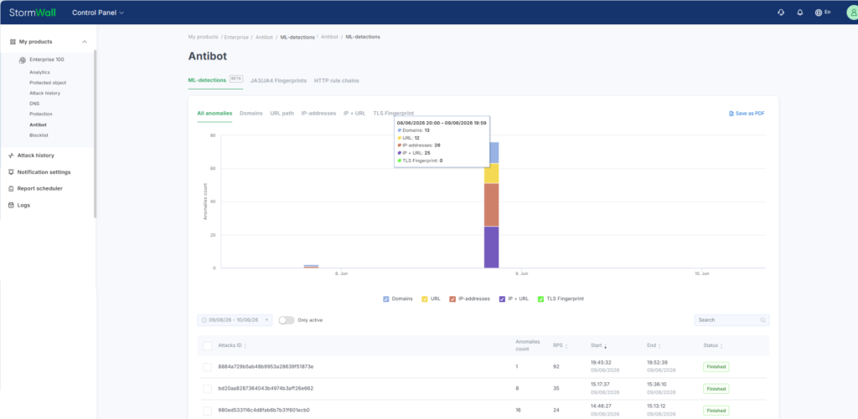
Task: Select the All anomalies sub-tab
Action: 214,114
